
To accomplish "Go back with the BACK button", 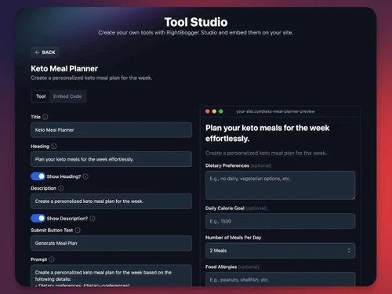I will pyautogui.click(x=45, y=53).
